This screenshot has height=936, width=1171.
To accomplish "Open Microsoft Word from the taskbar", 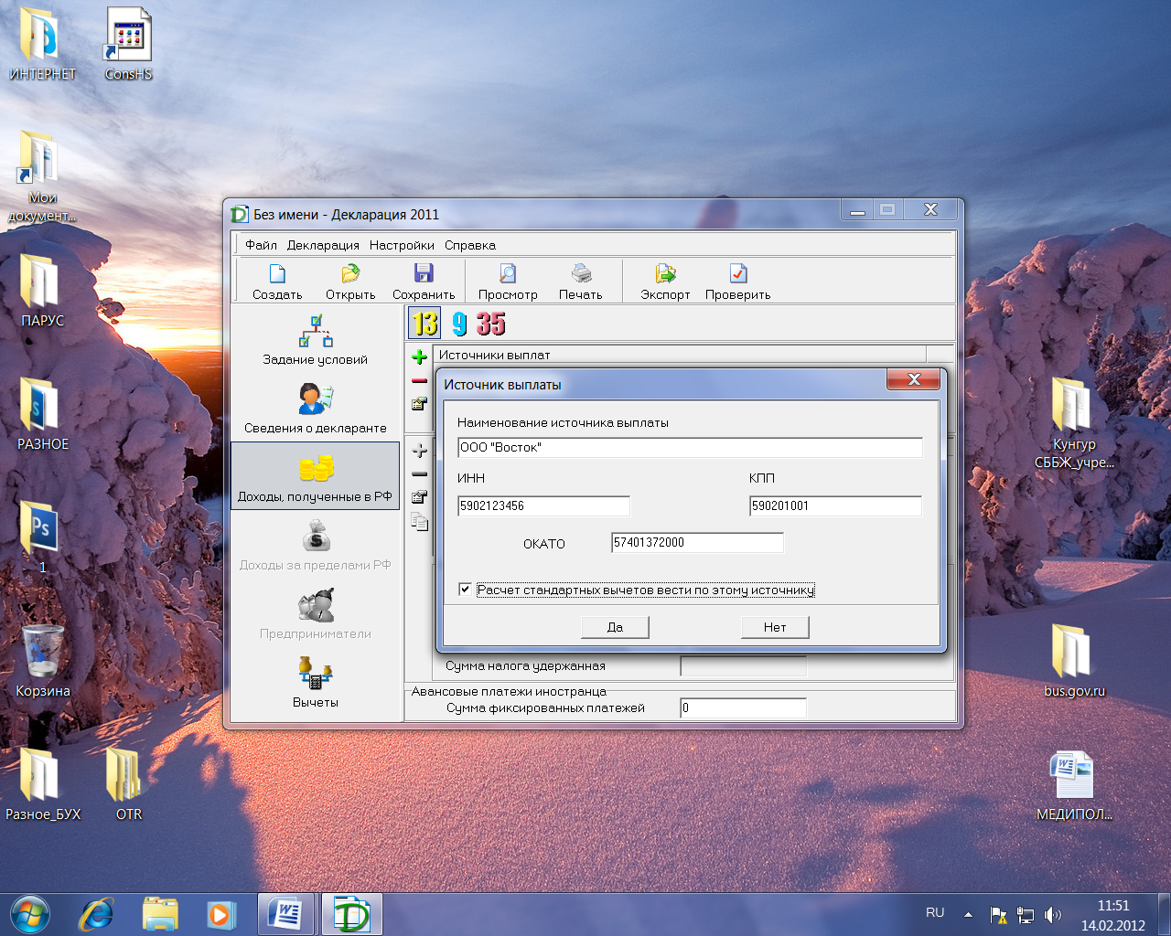I will coord(285,914).
